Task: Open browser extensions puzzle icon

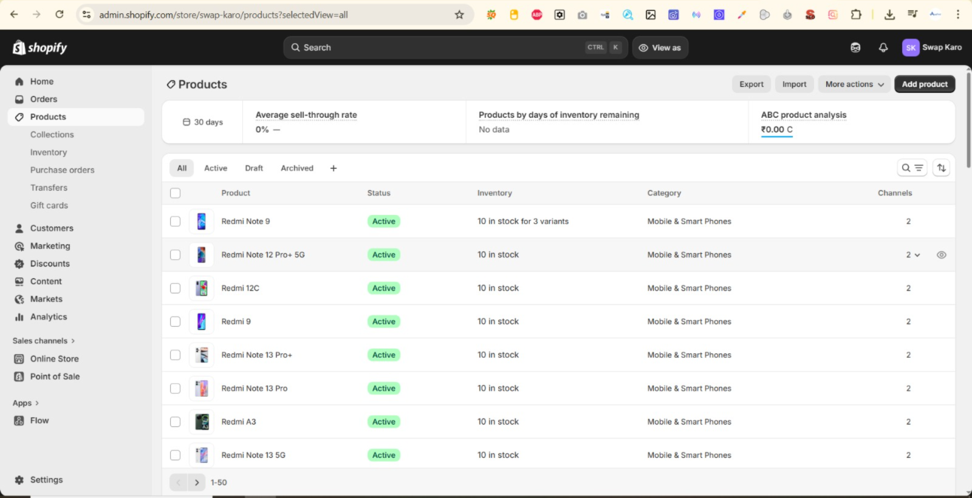Action: pos(856,15)
